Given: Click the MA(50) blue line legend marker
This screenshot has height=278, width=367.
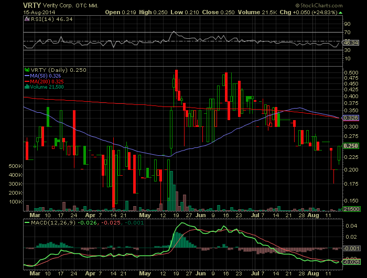Looking at the screenshot, I should pos(27,76).
